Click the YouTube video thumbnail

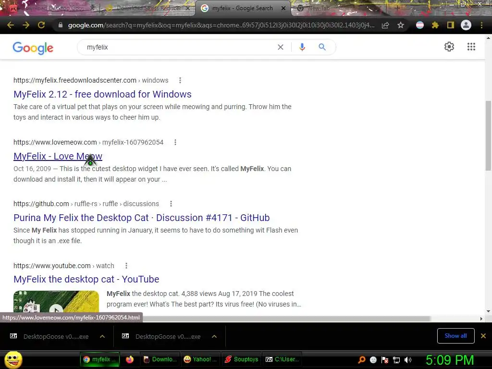pos(56,302)
